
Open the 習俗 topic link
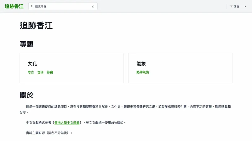(40, 72)
